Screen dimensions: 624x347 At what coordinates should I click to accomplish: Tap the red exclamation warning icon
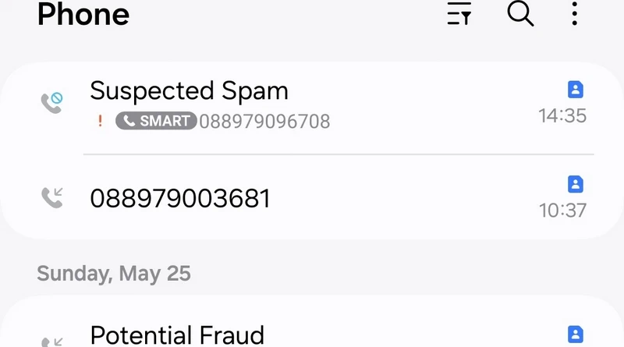[x=101, y=121]
